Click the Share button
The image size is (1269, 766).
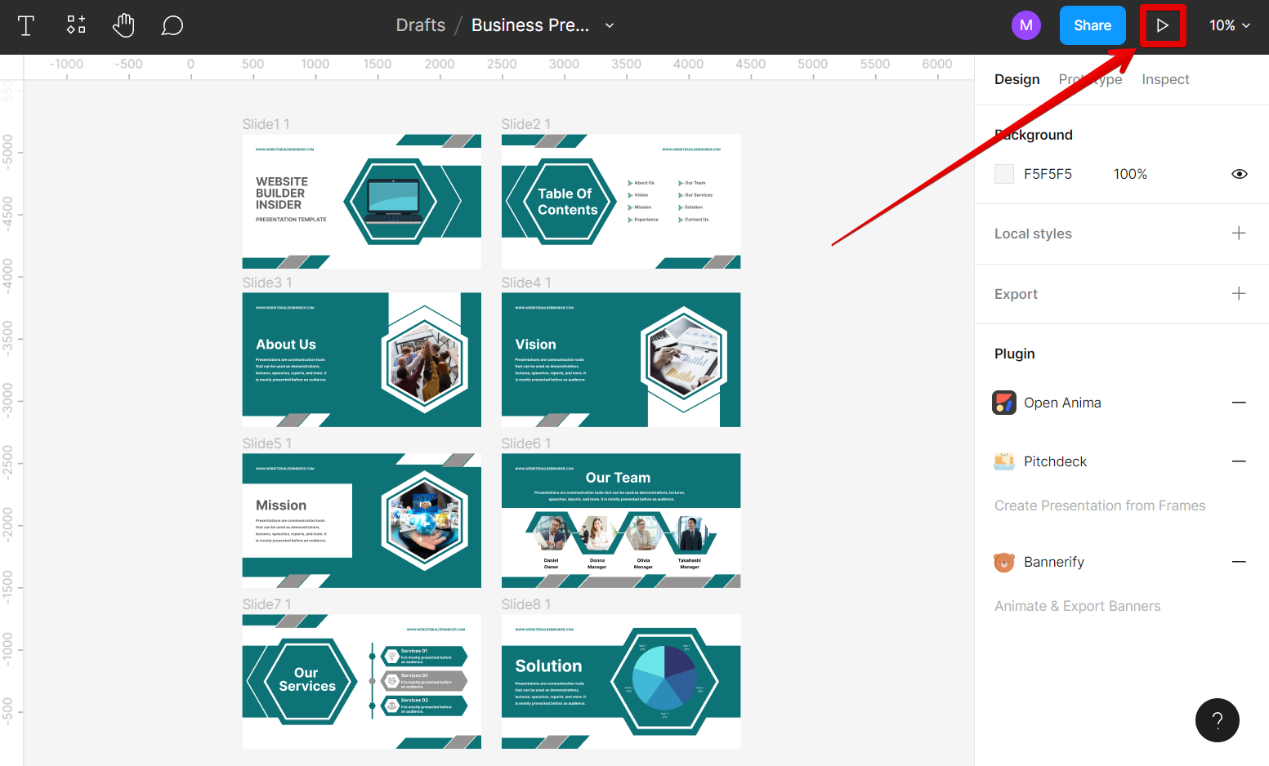coord(1093,25)
